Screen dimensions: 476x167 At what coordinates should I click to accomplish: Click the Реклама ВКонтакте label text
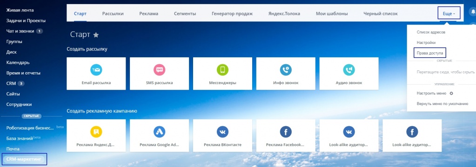222,145
